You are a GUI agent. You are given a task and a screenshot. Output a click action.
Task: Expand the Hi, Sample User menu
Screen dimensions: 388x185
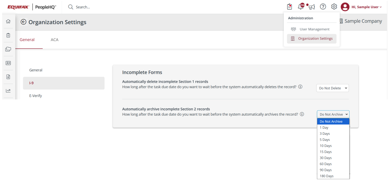coord(367,7)
